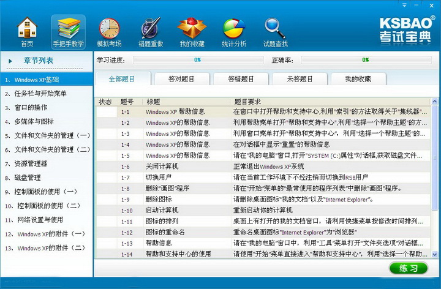
Task: Select the 1-9 删除图标 row
Action: (263, 200)
